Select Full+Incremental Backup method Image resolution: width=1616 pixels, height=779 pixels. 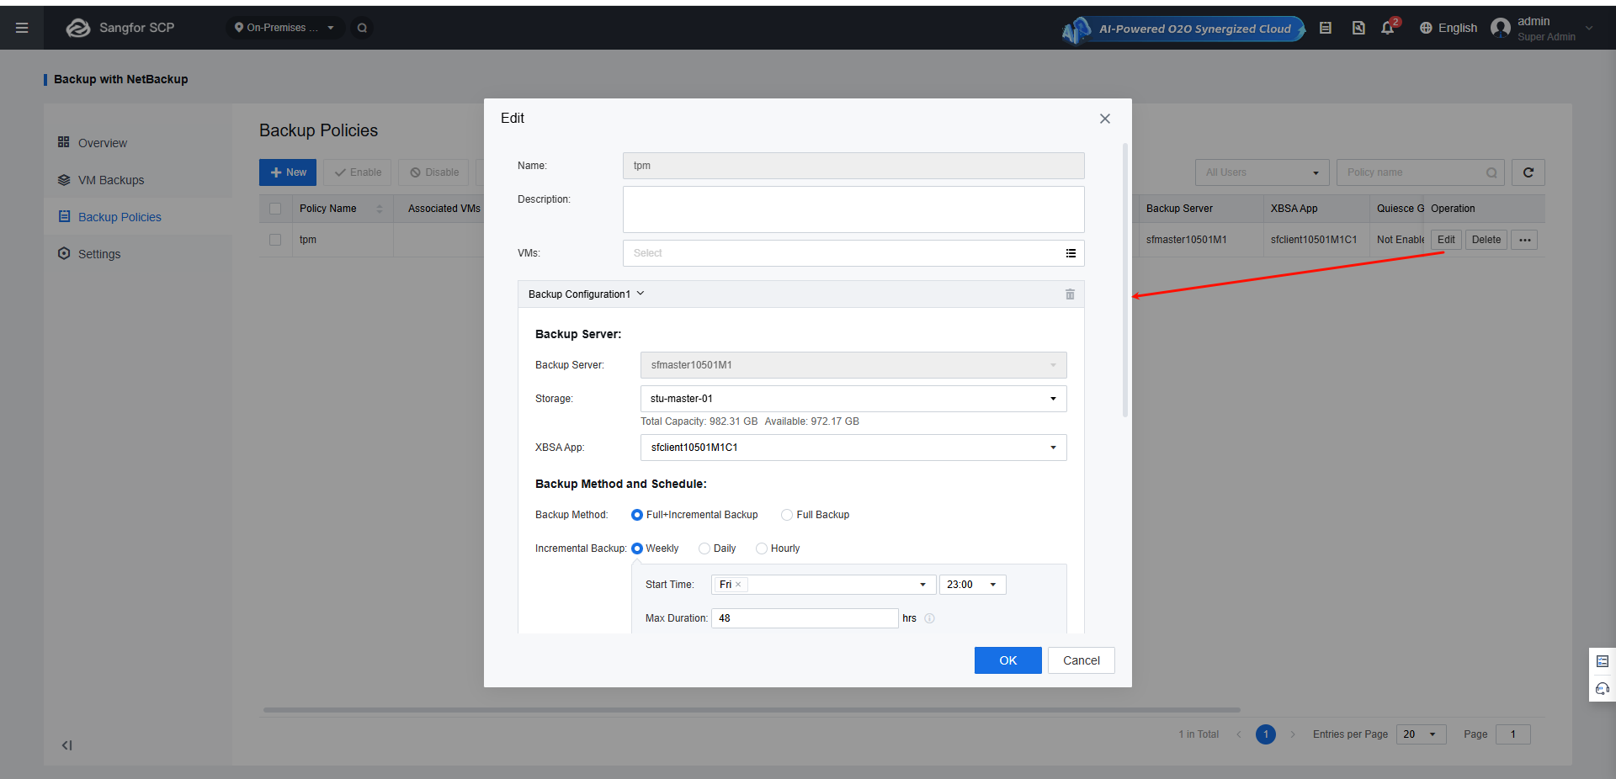(x=636, y=515)
